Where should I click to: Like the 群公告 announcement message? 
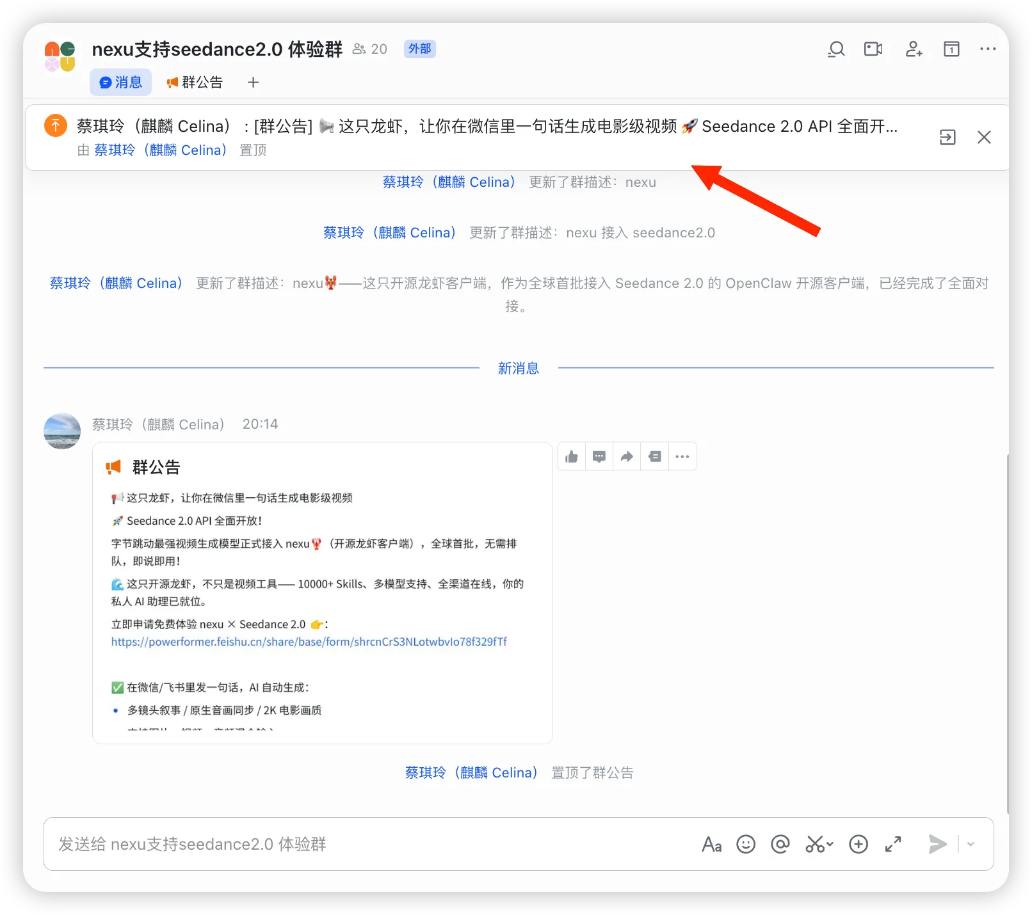571,456
